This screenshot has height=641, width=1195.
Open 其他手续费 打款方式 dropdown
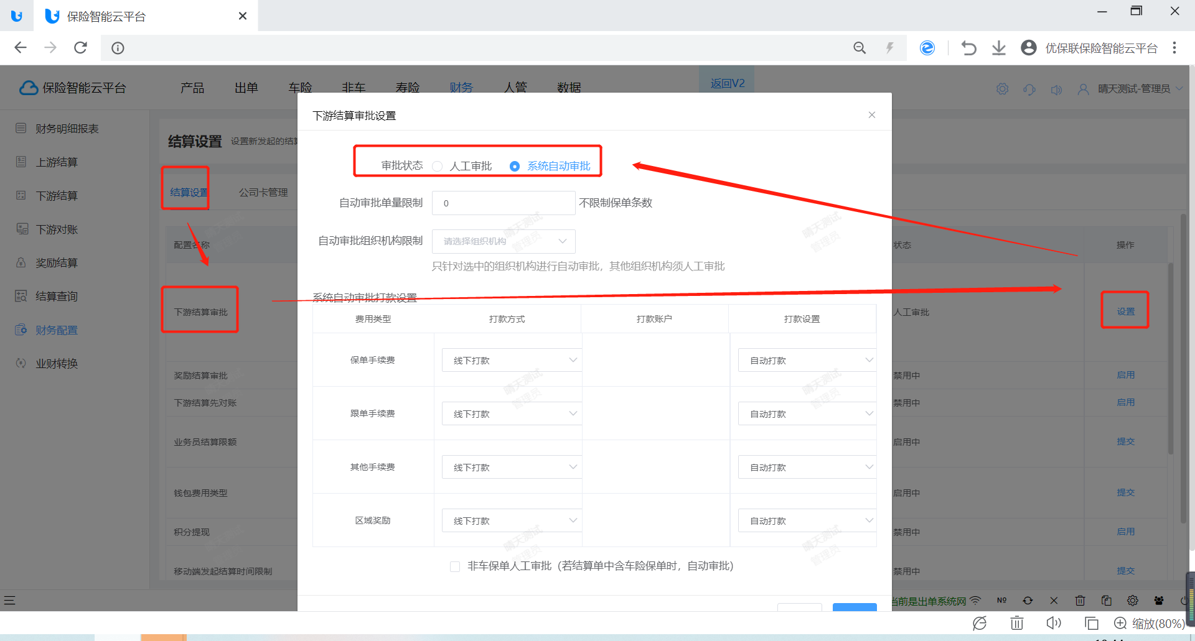[512, 467]
